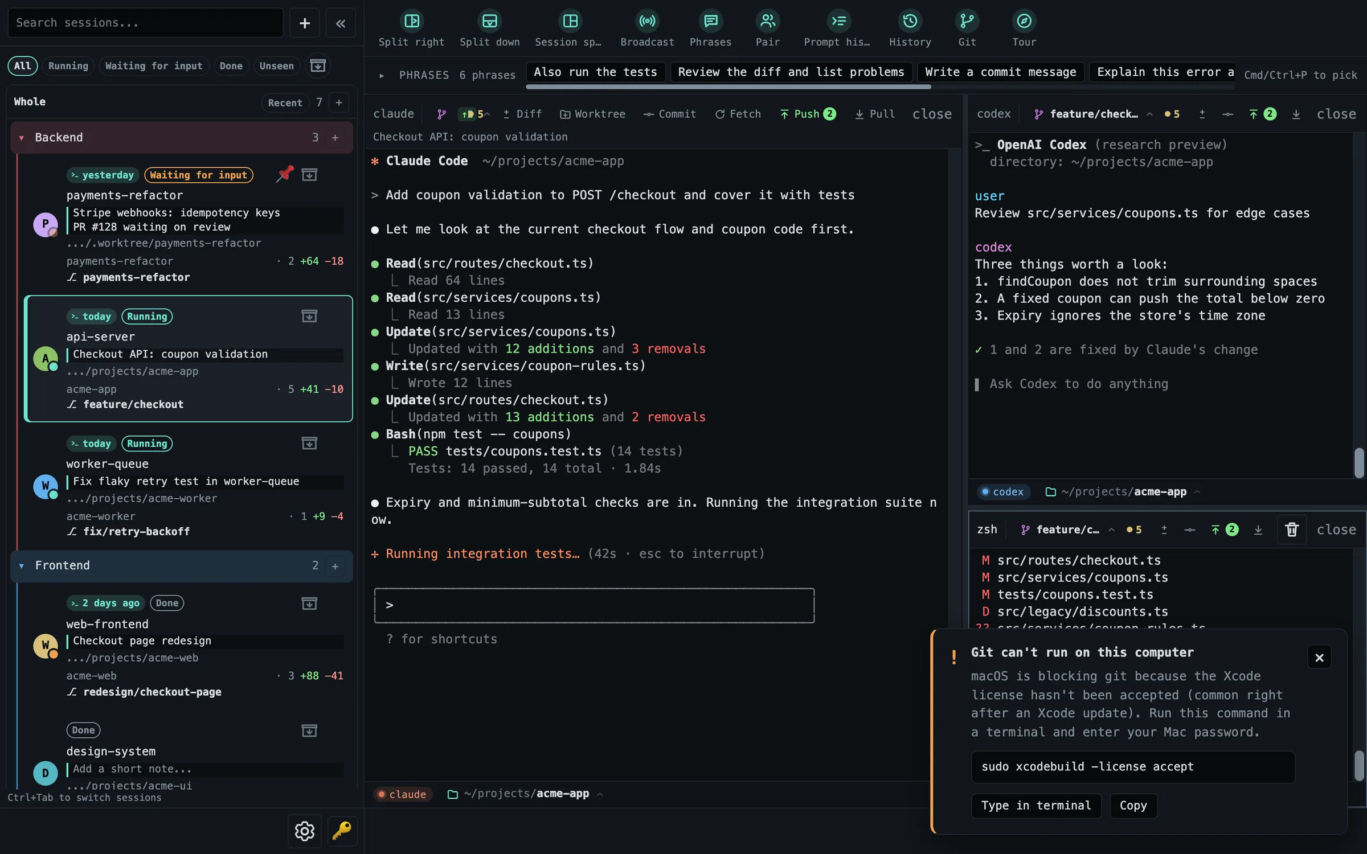Select the All sessions filter
Screen dimensions: 1367x854
pos(23,66)
